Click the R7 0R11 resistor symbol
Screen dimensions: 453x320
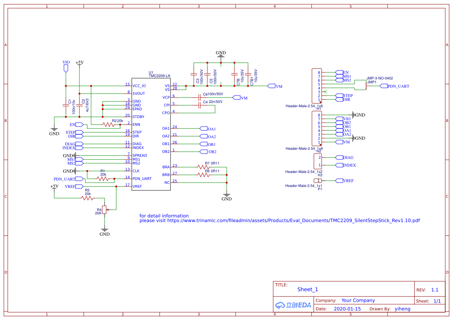(x=203, y=167)
